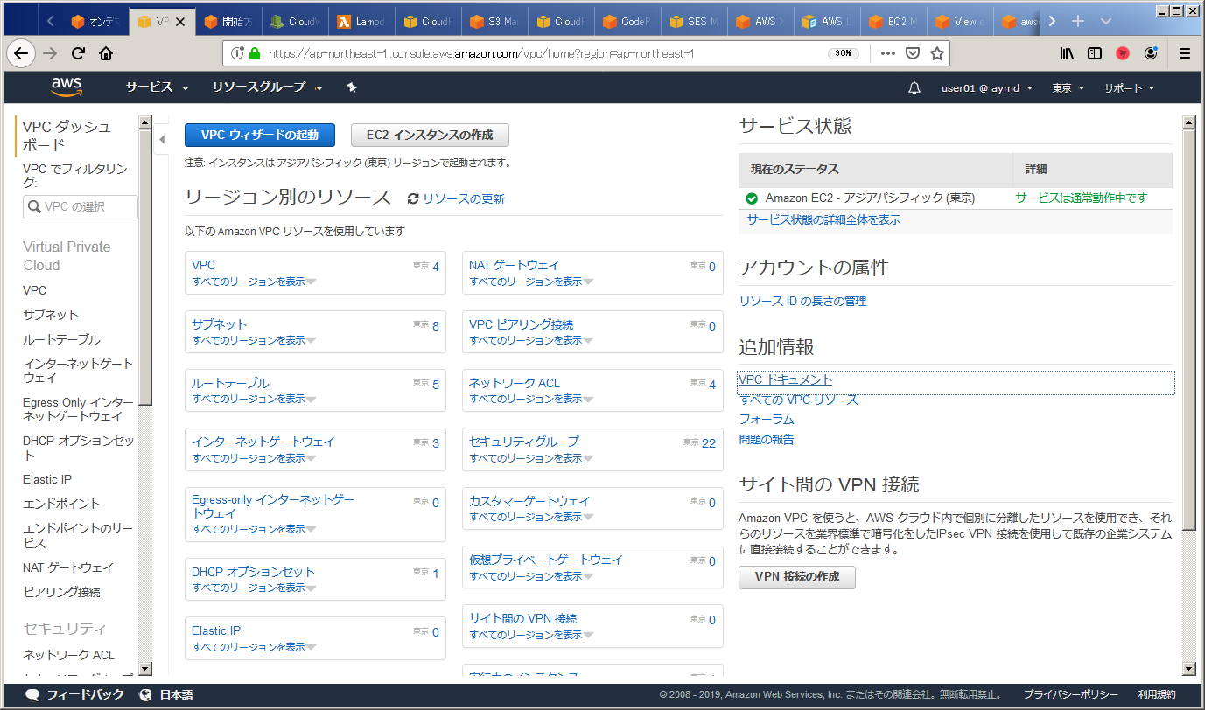Click the 90% zoom level indicator
Image resolution: width=1205 pixels, height=710 pixels.
click(843, 53)
